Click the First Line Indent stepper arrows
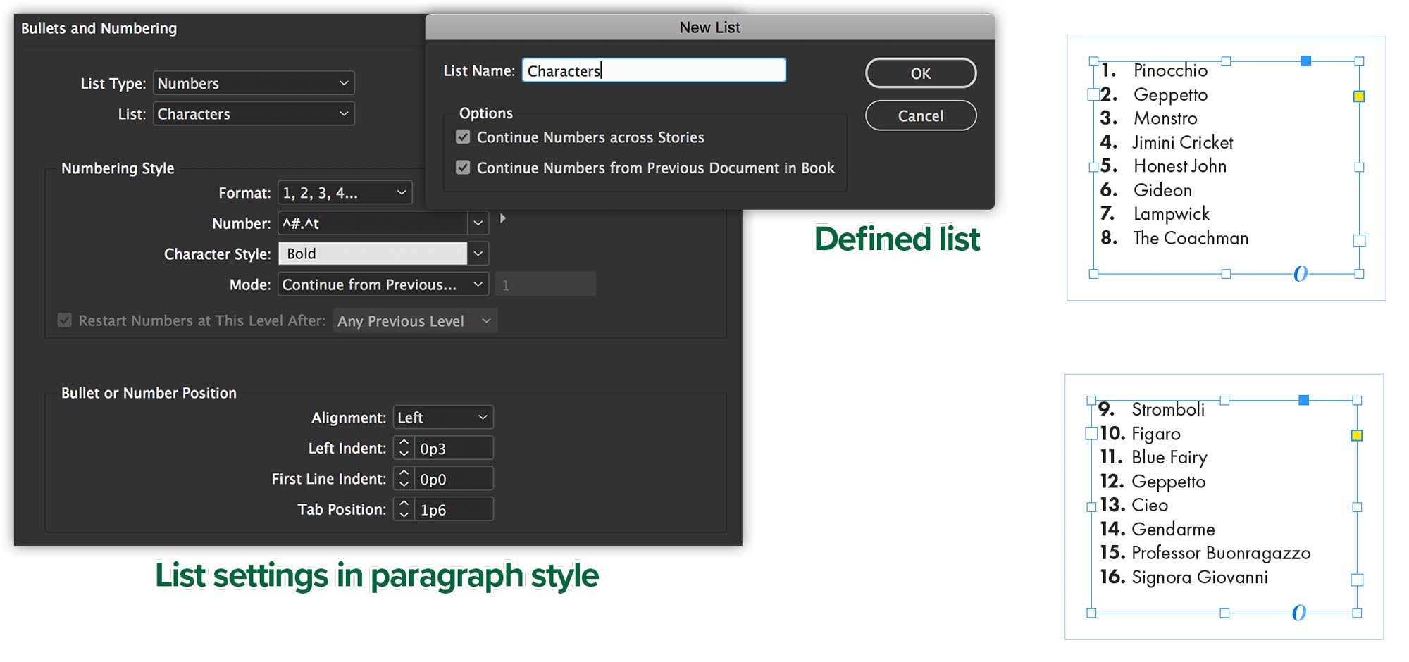 point(404,479)
